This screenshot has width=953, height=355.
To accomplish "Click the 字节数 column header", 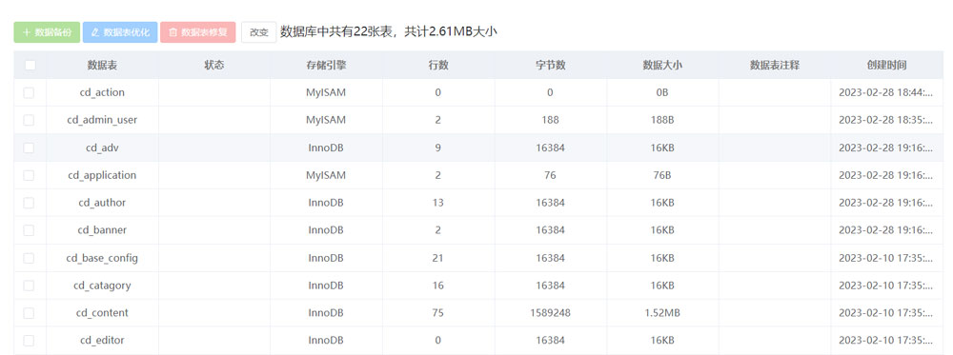I will (551, 65).
